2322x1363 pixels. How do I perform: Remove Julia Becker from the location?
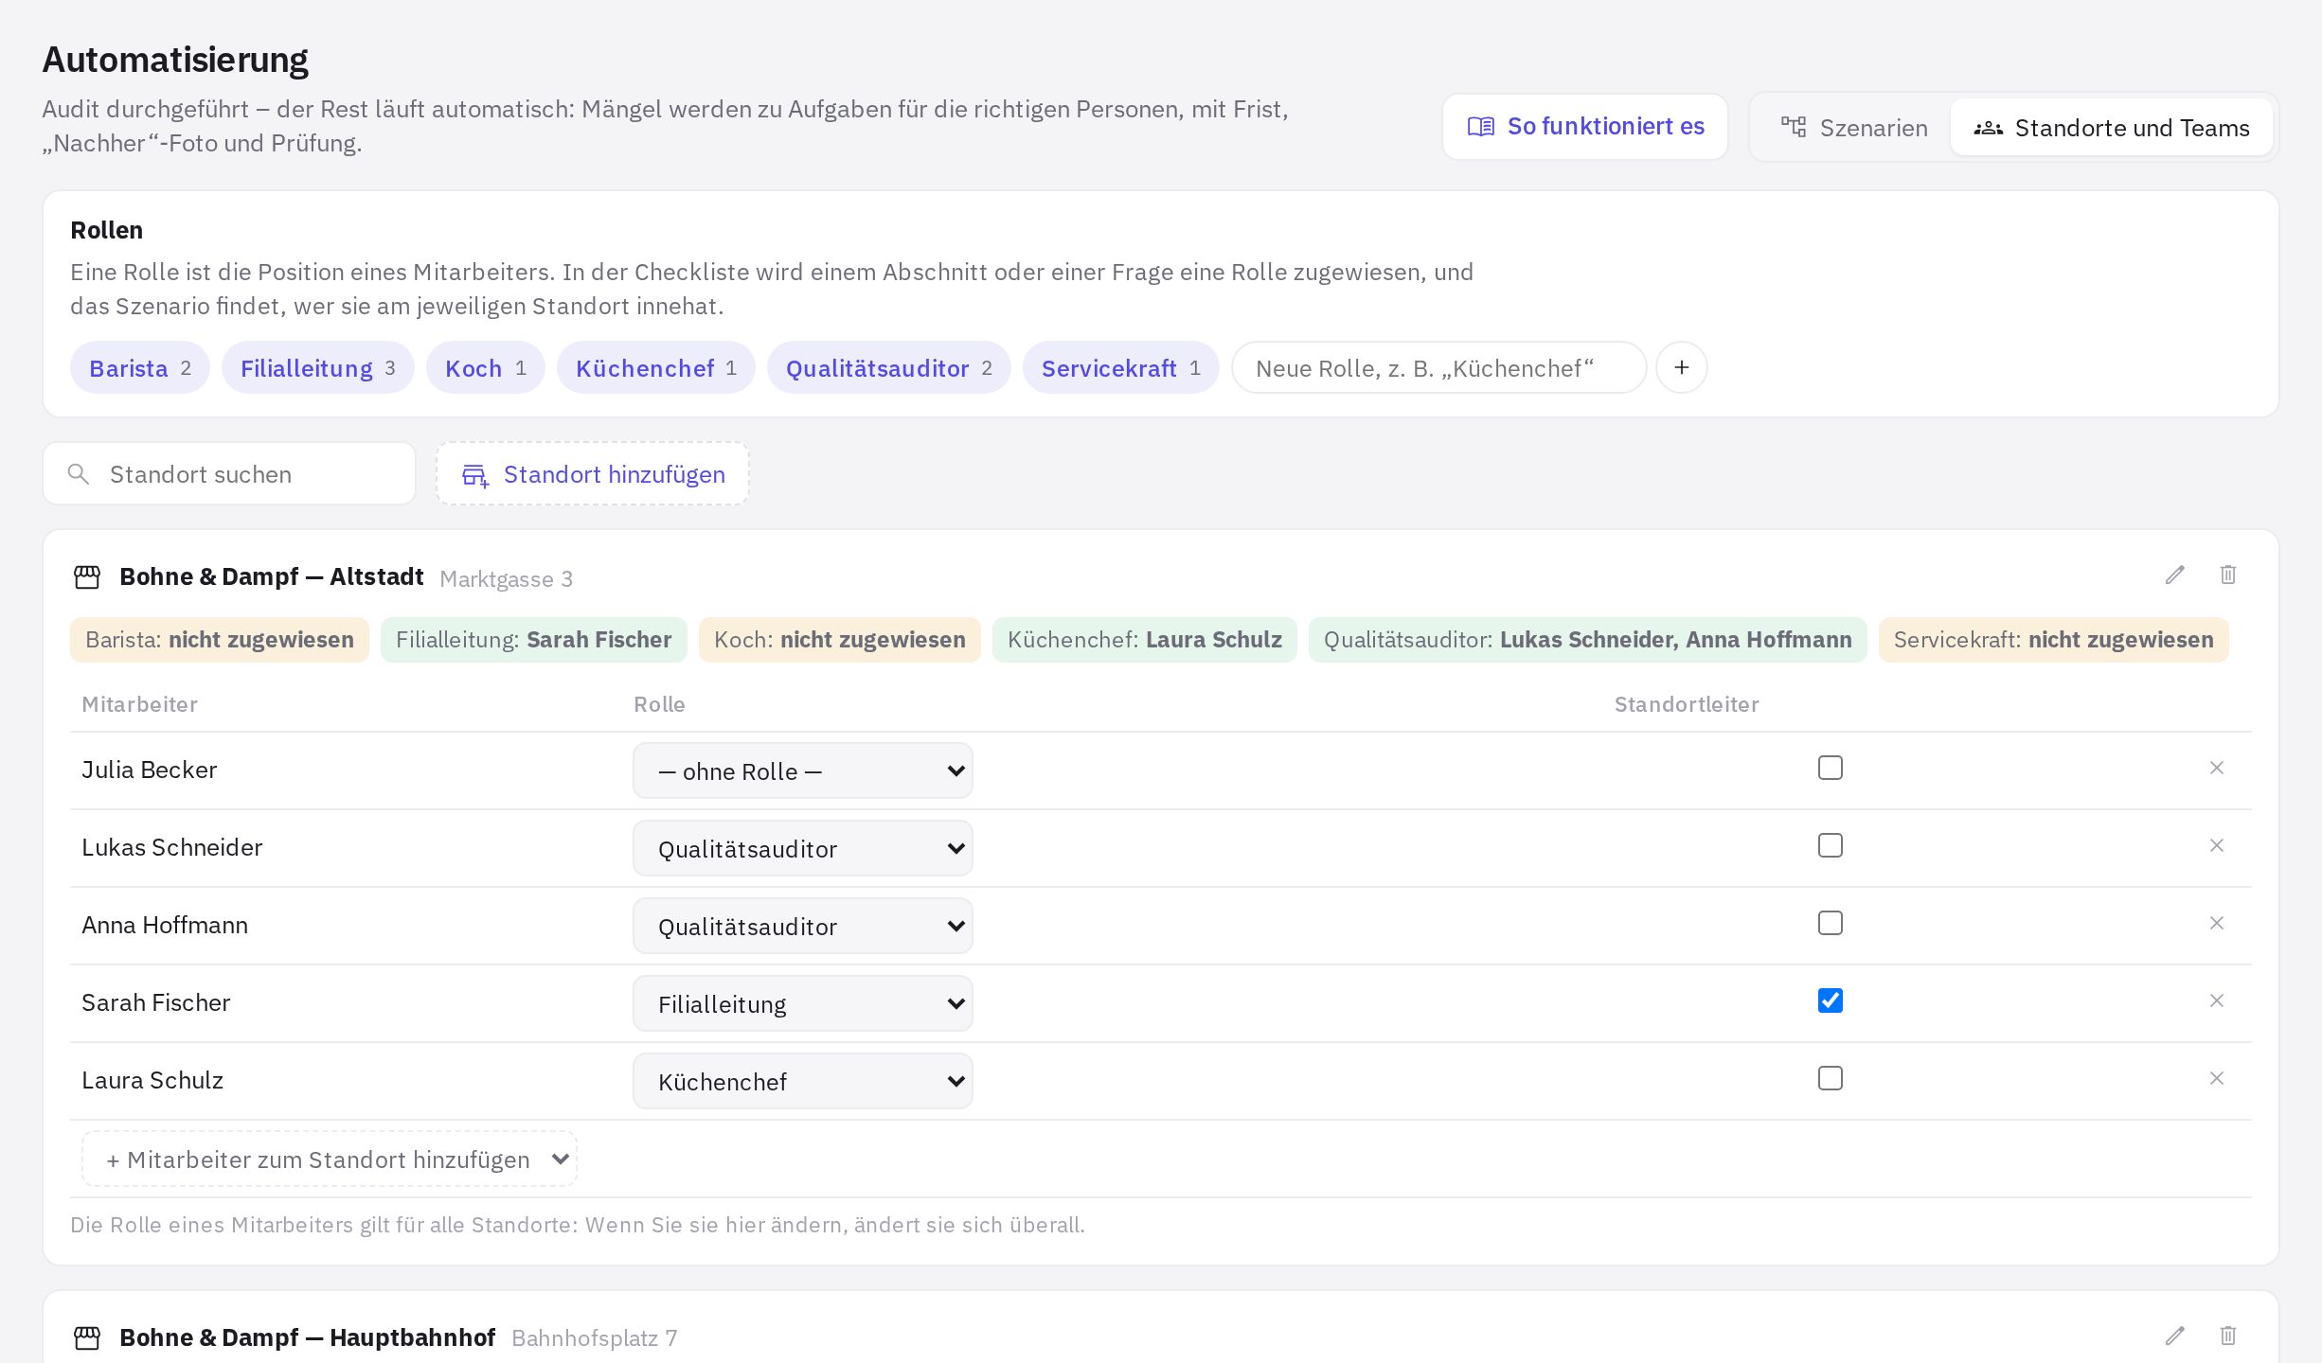(x=2217, y=768)
